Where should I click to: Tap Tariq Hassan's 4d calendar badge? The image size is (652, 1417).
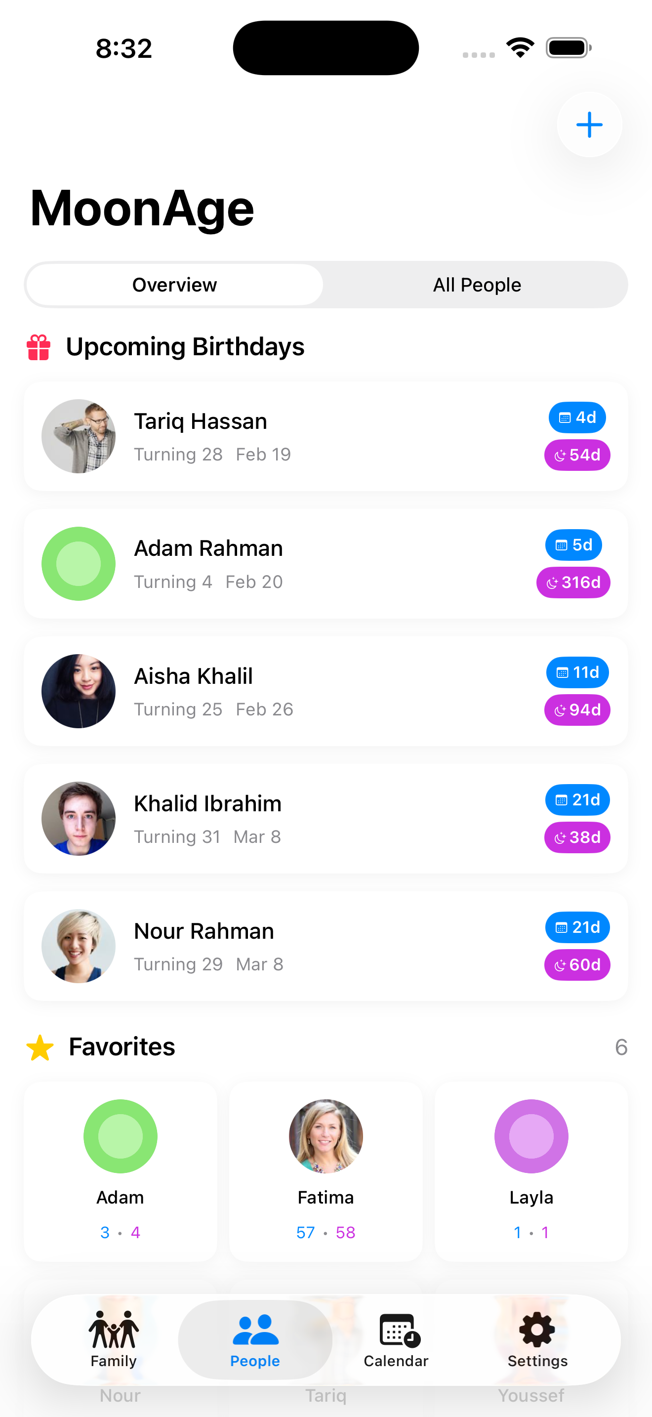[x=577, y=417]
